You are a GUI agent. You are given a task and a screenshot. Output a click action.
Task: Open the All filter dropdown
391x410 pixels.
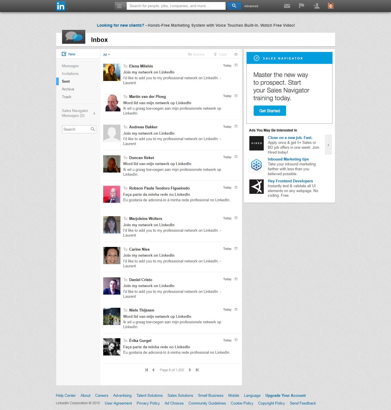[106, 55]
